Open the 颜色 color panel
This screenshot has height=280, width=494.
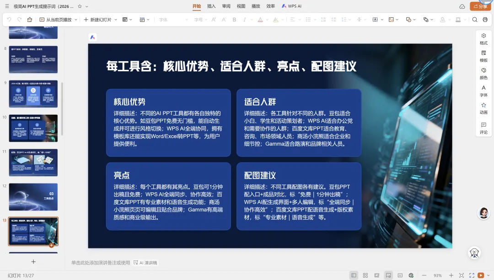tap(483, 74)
